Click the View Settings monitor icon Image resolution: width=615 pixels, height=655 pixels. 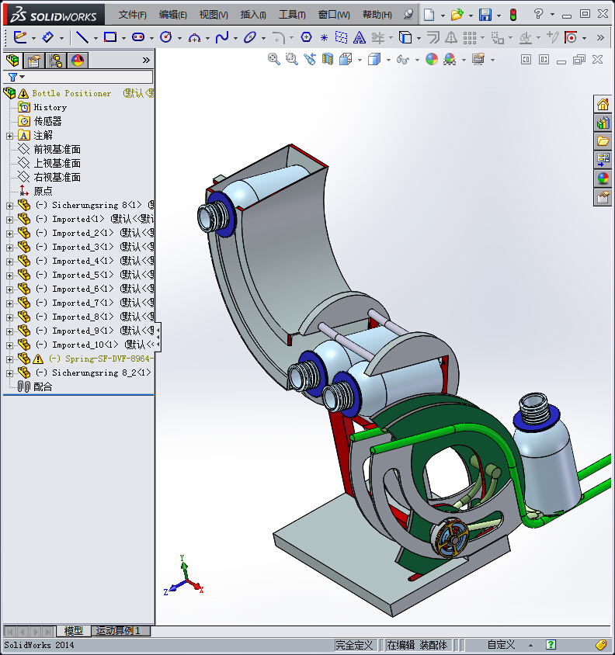point(478,59)
